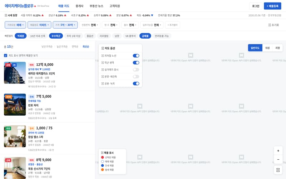This screenshot has width=286, height=179.
Task: Click the 급매 badge on 목동 신시가지 photo
Action: pyautogui.click(x=8, y=160)
